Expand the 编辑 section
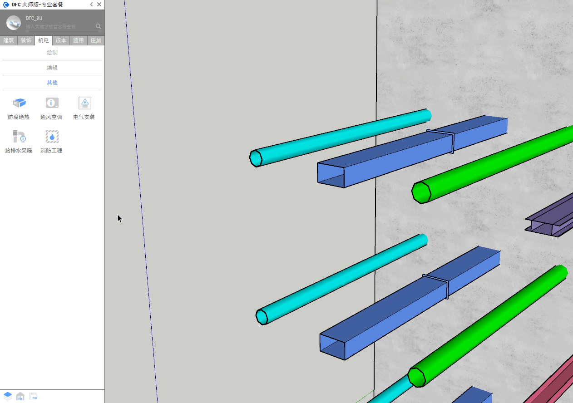 point(52,68)
